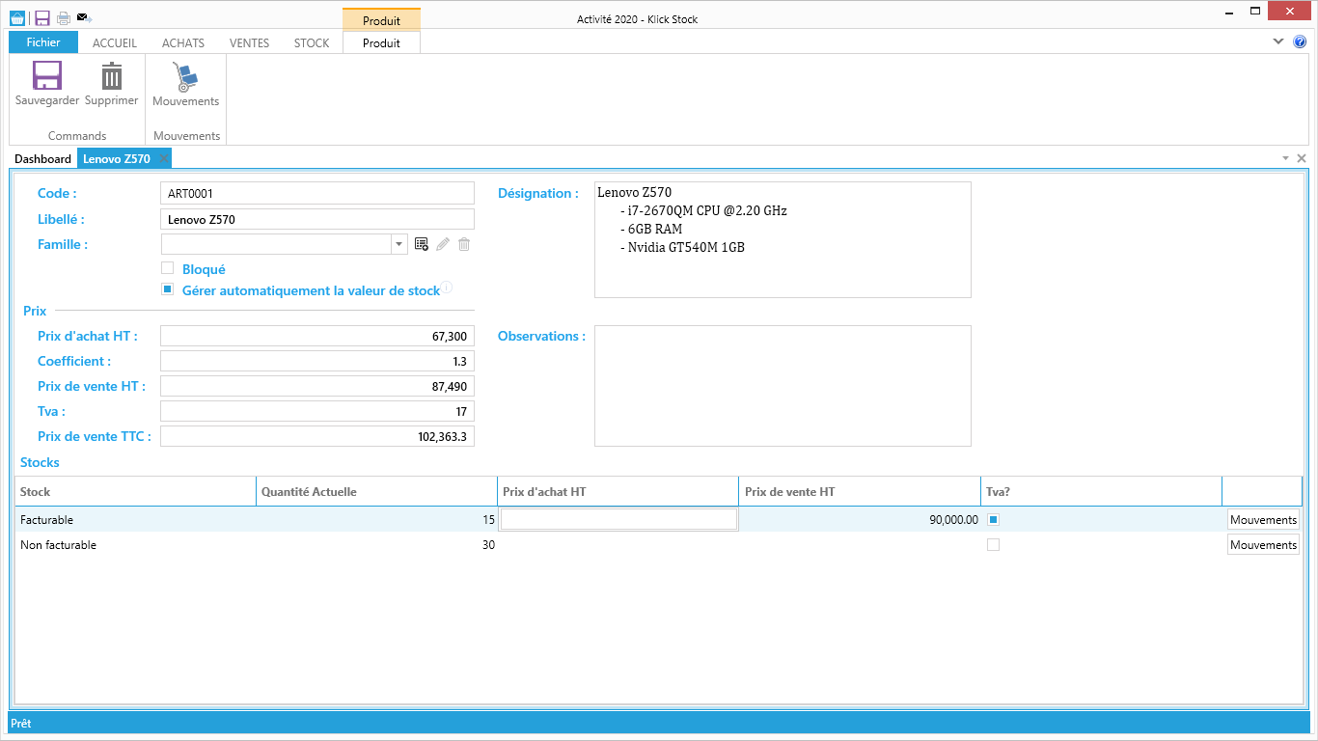The height and width of the screenshot is (741, 1318).
Task: Edit Famille using the pencil icon
Action: (443, 245)
